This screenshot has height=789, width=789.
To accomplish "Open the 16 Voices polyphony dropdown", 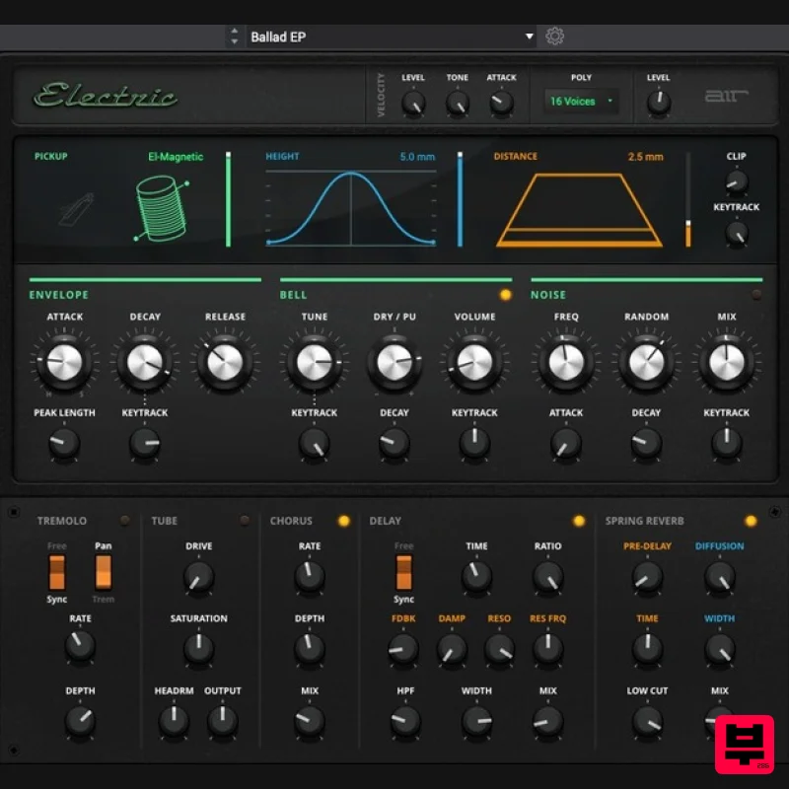I will click(x=581, y=102).
